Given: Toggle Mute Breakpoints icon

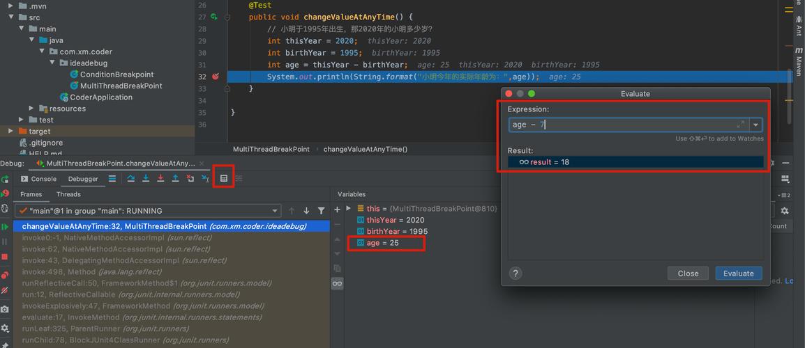Looking at the screenshot, I should (5, 290).
